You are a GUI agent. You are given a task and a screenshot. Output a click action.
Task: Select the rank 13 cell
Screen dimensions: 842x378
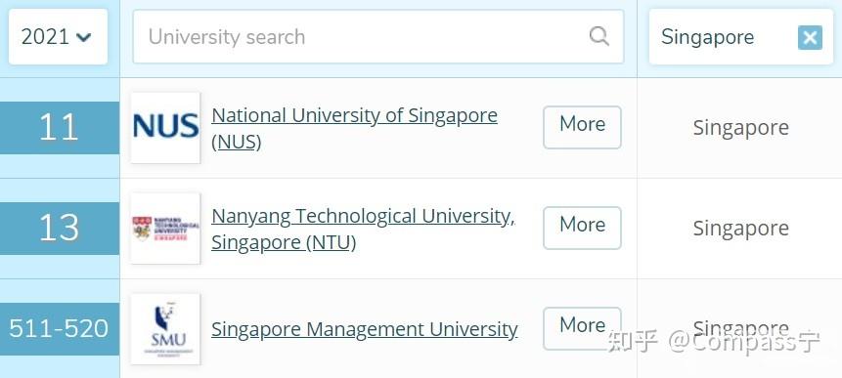point(59,229)
